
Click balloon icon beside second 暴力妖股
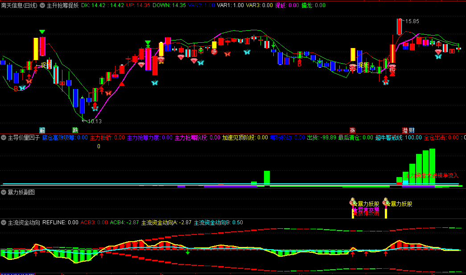point(386,202)
